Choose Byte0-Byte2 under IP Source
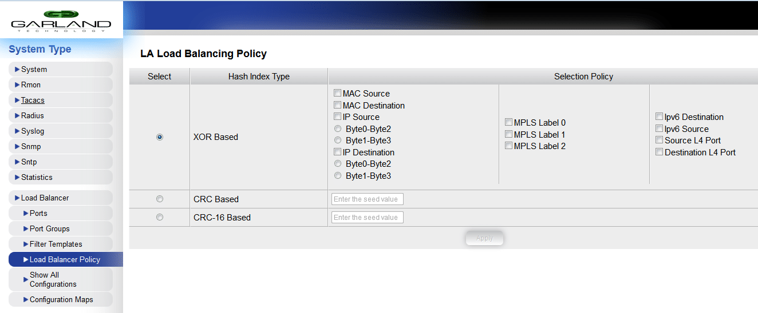The width and height of the screenshot is (758, 313). [x=338, y=129]
